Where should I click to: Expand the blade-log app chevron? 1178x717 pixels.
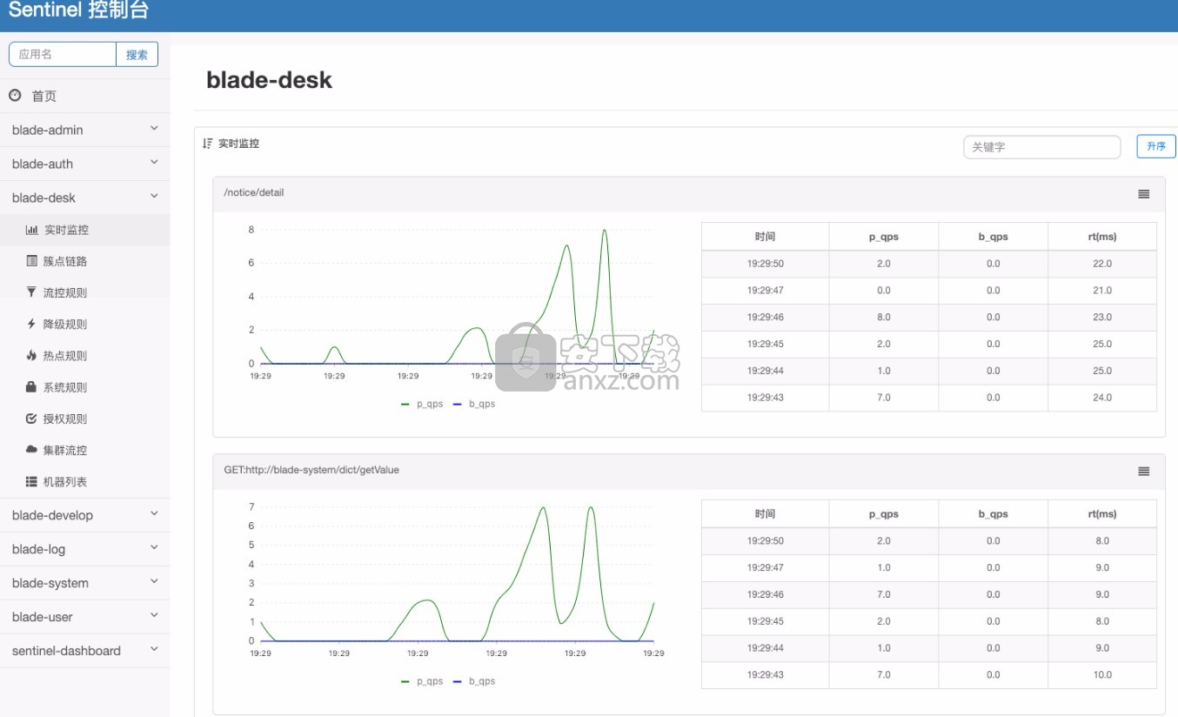154,548
